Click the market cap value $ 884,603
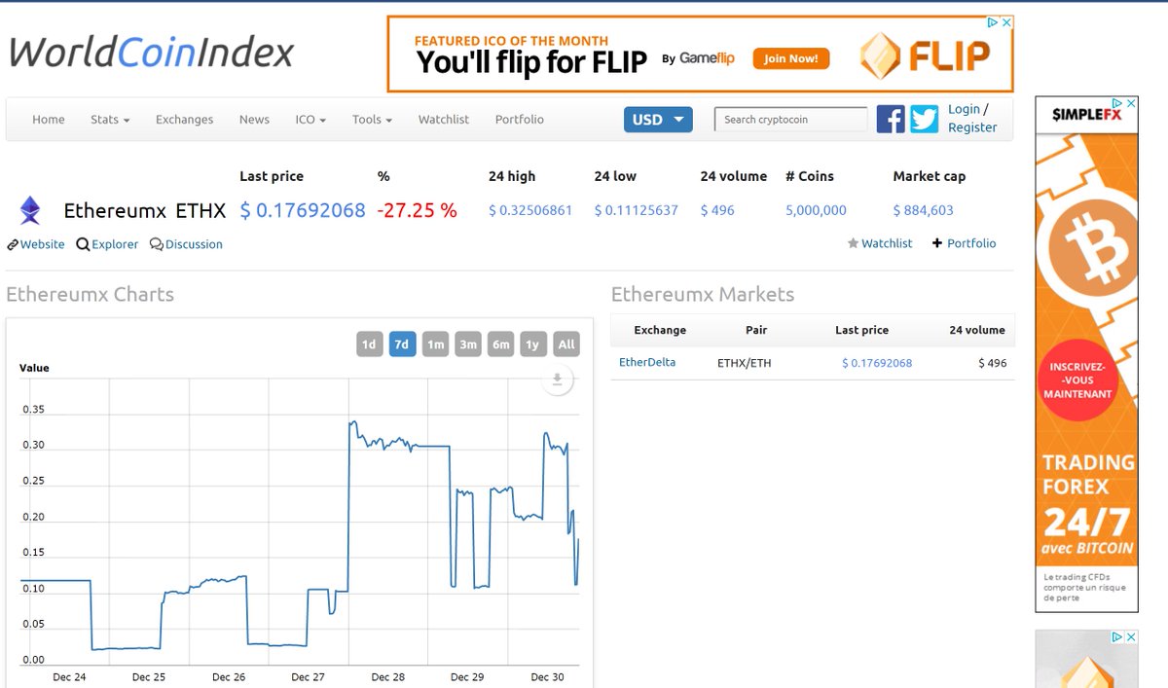 pos(923,210)
